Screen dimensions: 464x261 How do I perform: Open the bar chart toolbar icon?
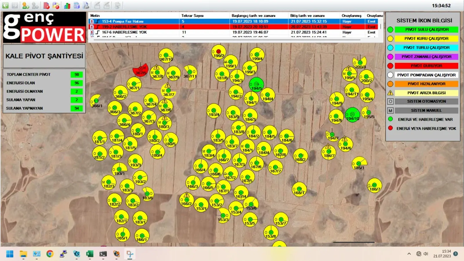pyautogui.click(x=67, y=6)
